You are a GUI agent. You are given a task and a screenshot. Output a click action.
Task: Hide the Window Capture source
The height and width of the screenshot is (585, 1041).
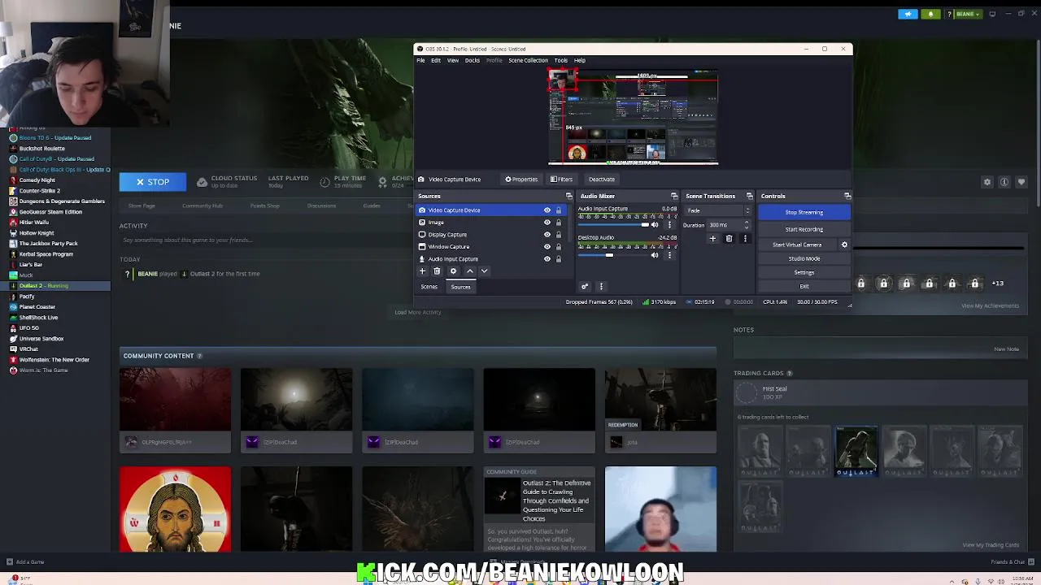(547, 247)
